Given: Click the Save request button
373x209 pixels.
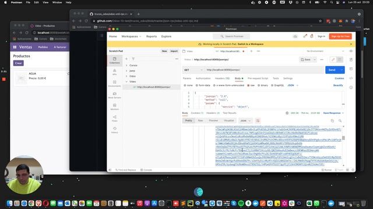Looking at the screenshot, I should click(x=305, y=59).
